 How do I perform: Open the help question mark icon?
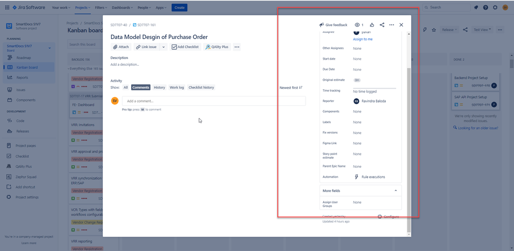486,8
